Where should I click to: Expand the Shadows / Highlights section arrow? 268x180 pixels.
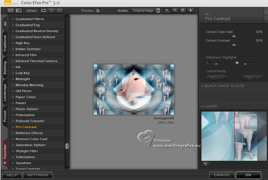pos(260,57)
